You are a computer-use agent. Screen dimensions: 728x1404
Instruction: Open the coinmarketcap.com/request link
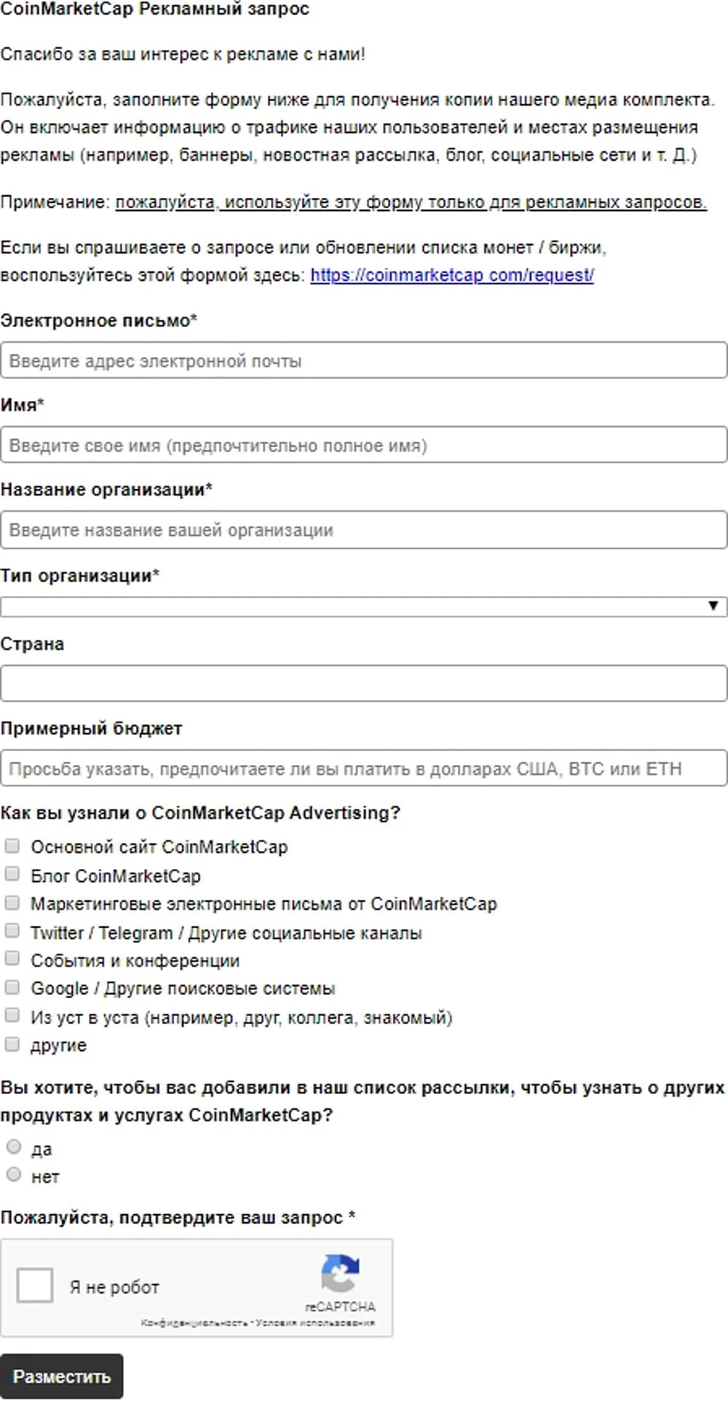point(452,275)
